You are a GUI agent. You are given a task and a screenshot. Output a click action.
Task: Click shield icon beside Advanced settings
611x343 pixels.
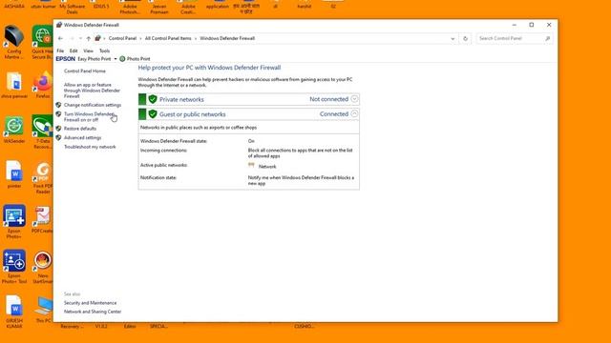[58, 137]
